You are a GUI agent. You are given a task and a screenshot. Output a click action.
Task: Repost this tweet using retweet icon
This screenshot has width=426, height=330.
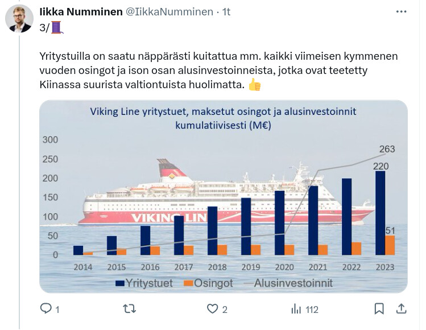pos(130,309)
